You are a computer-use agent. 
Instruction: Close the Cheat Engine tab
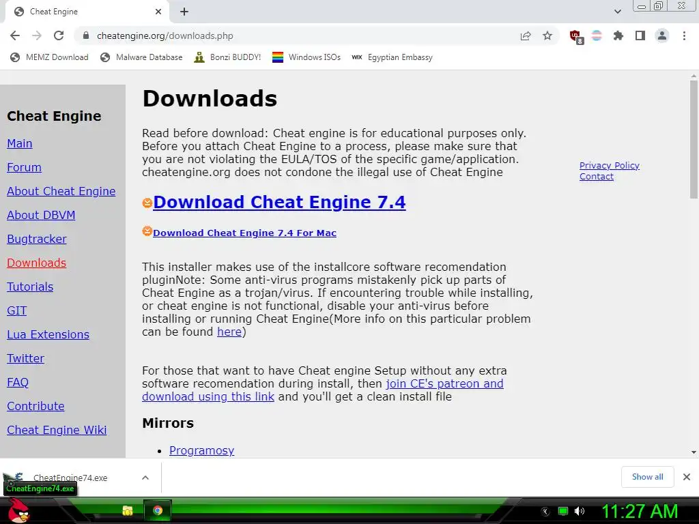click(158, 12)
